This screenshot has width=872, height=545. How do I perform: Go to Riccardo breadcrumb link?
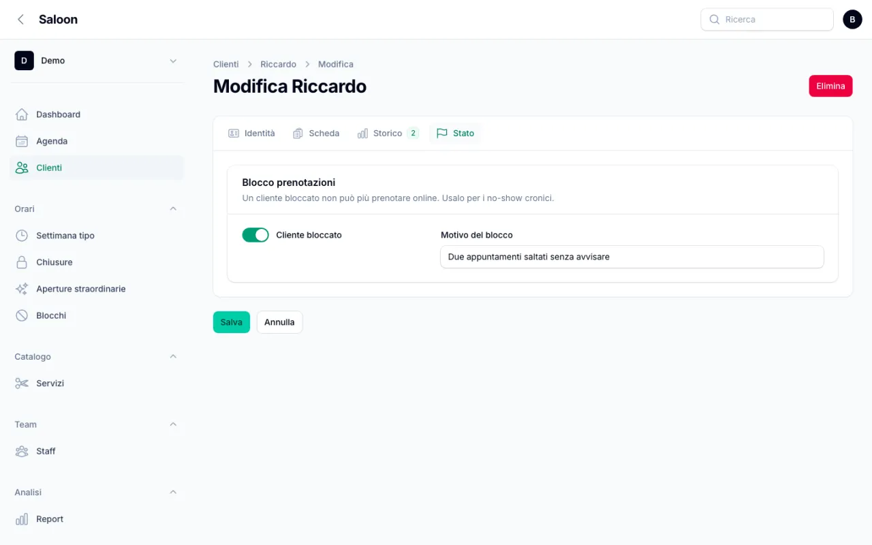click(x=278, y=64)
